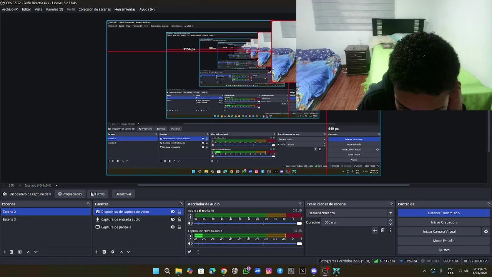Open the Herramientas menu
The image size is (492, 277).
click(x=125, y=9)
